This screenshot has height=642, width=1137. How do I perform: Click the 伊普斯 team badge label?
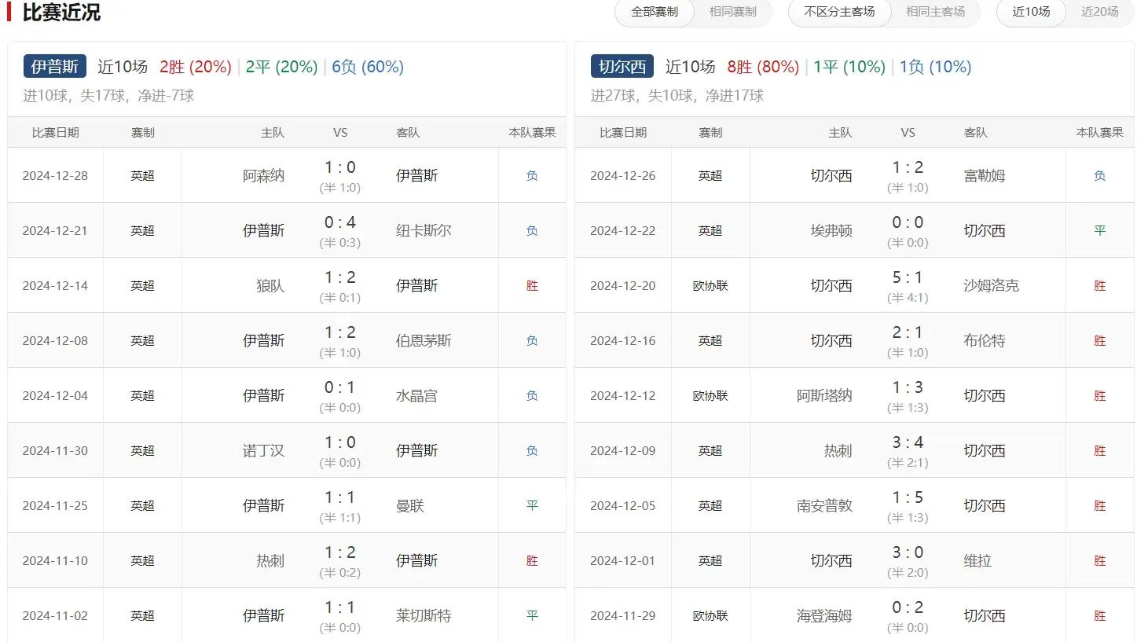coord(55,67)
